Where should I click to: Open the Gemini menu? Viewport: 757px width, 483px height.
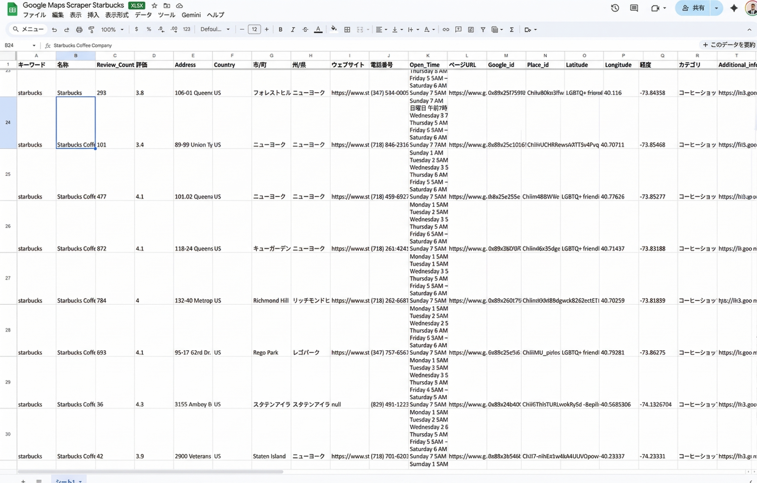pos(191,15)
